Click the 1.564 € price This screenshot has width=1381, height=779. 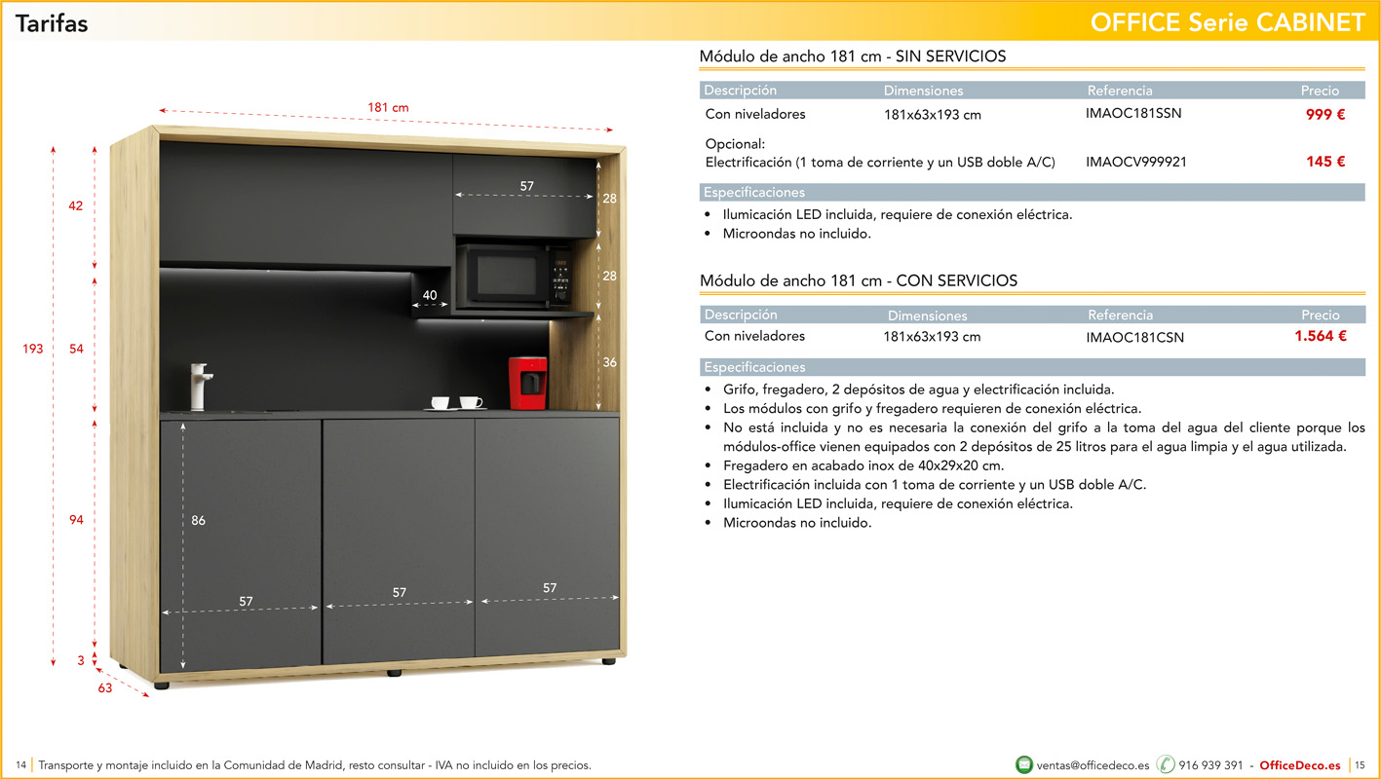1321,336
